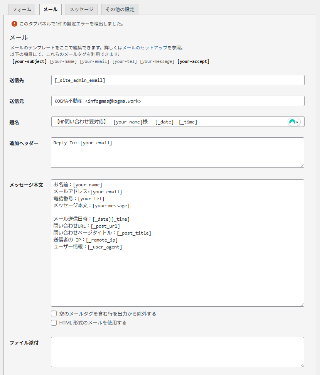Click the ファイル添付 text area
The height and width of the screenshot is (375, 320).
point(177,352)
